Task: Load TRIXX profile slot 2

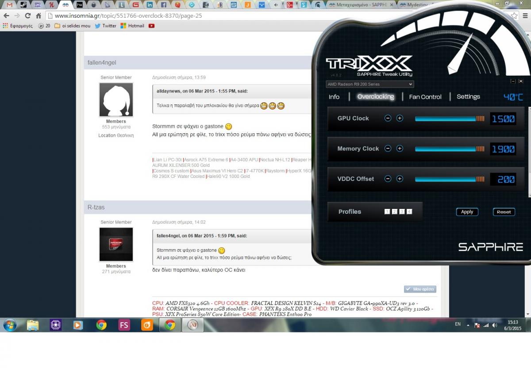Action: click(395, 212)
